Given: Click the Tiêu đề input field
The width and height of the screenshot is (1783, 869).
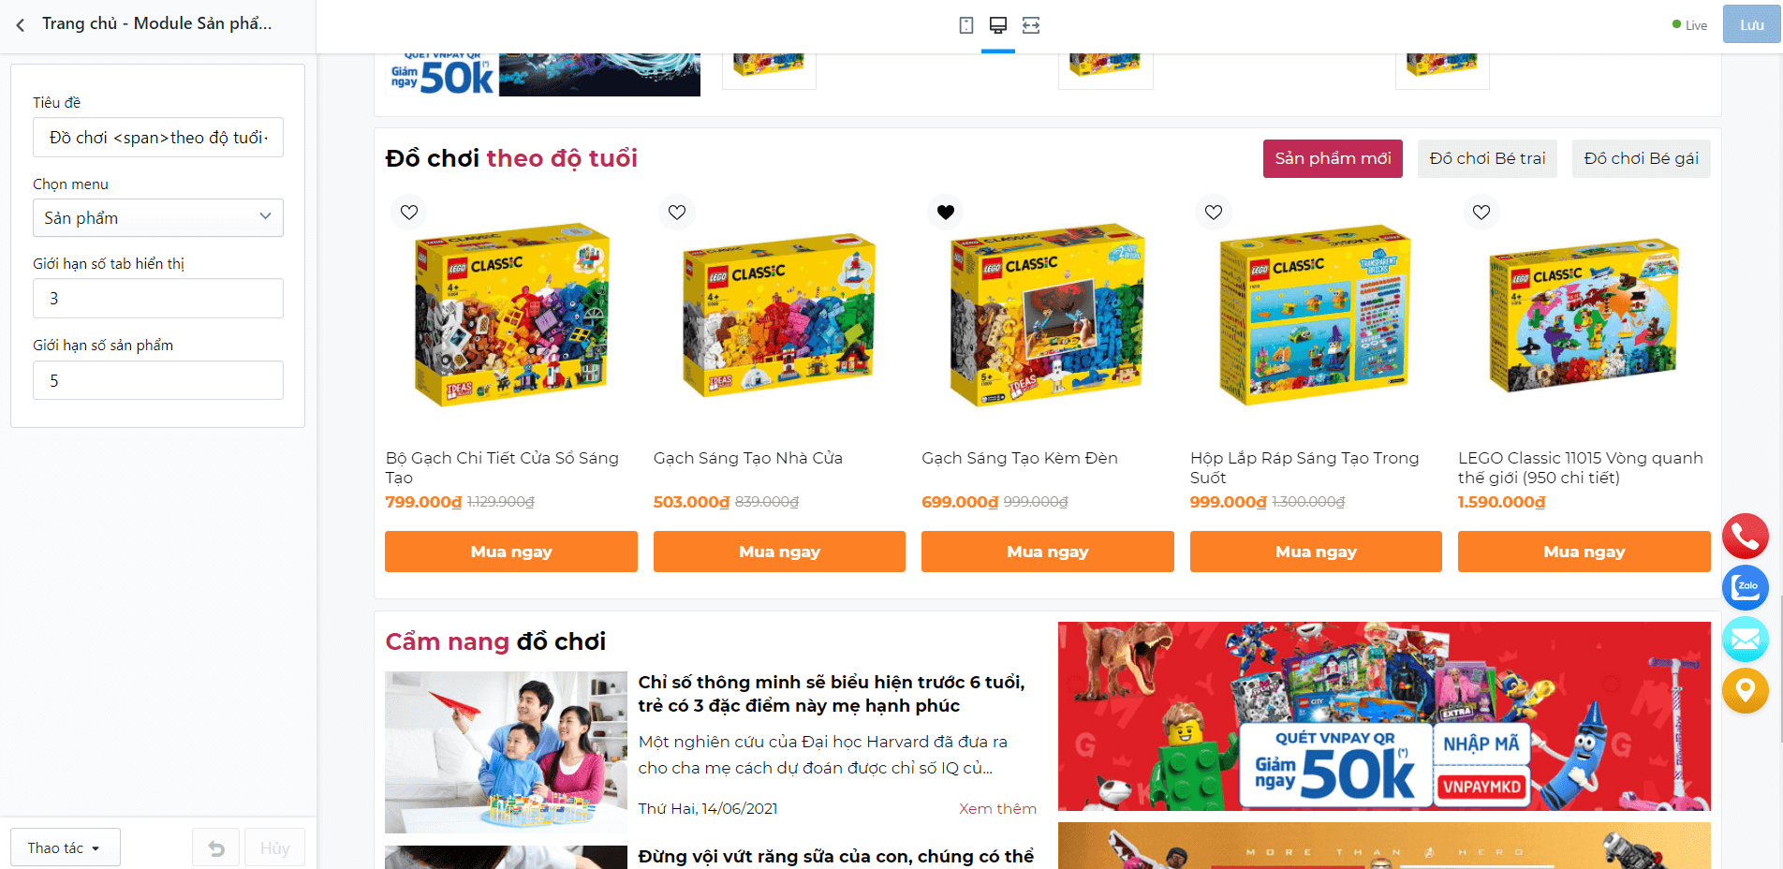Looking at the screenshot, I should coord(158,138).
